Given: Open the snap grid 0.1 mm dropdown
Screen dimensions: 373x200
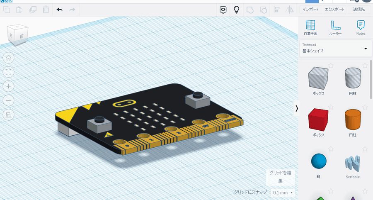Looking at the screenshot, I should pos(283,193).
